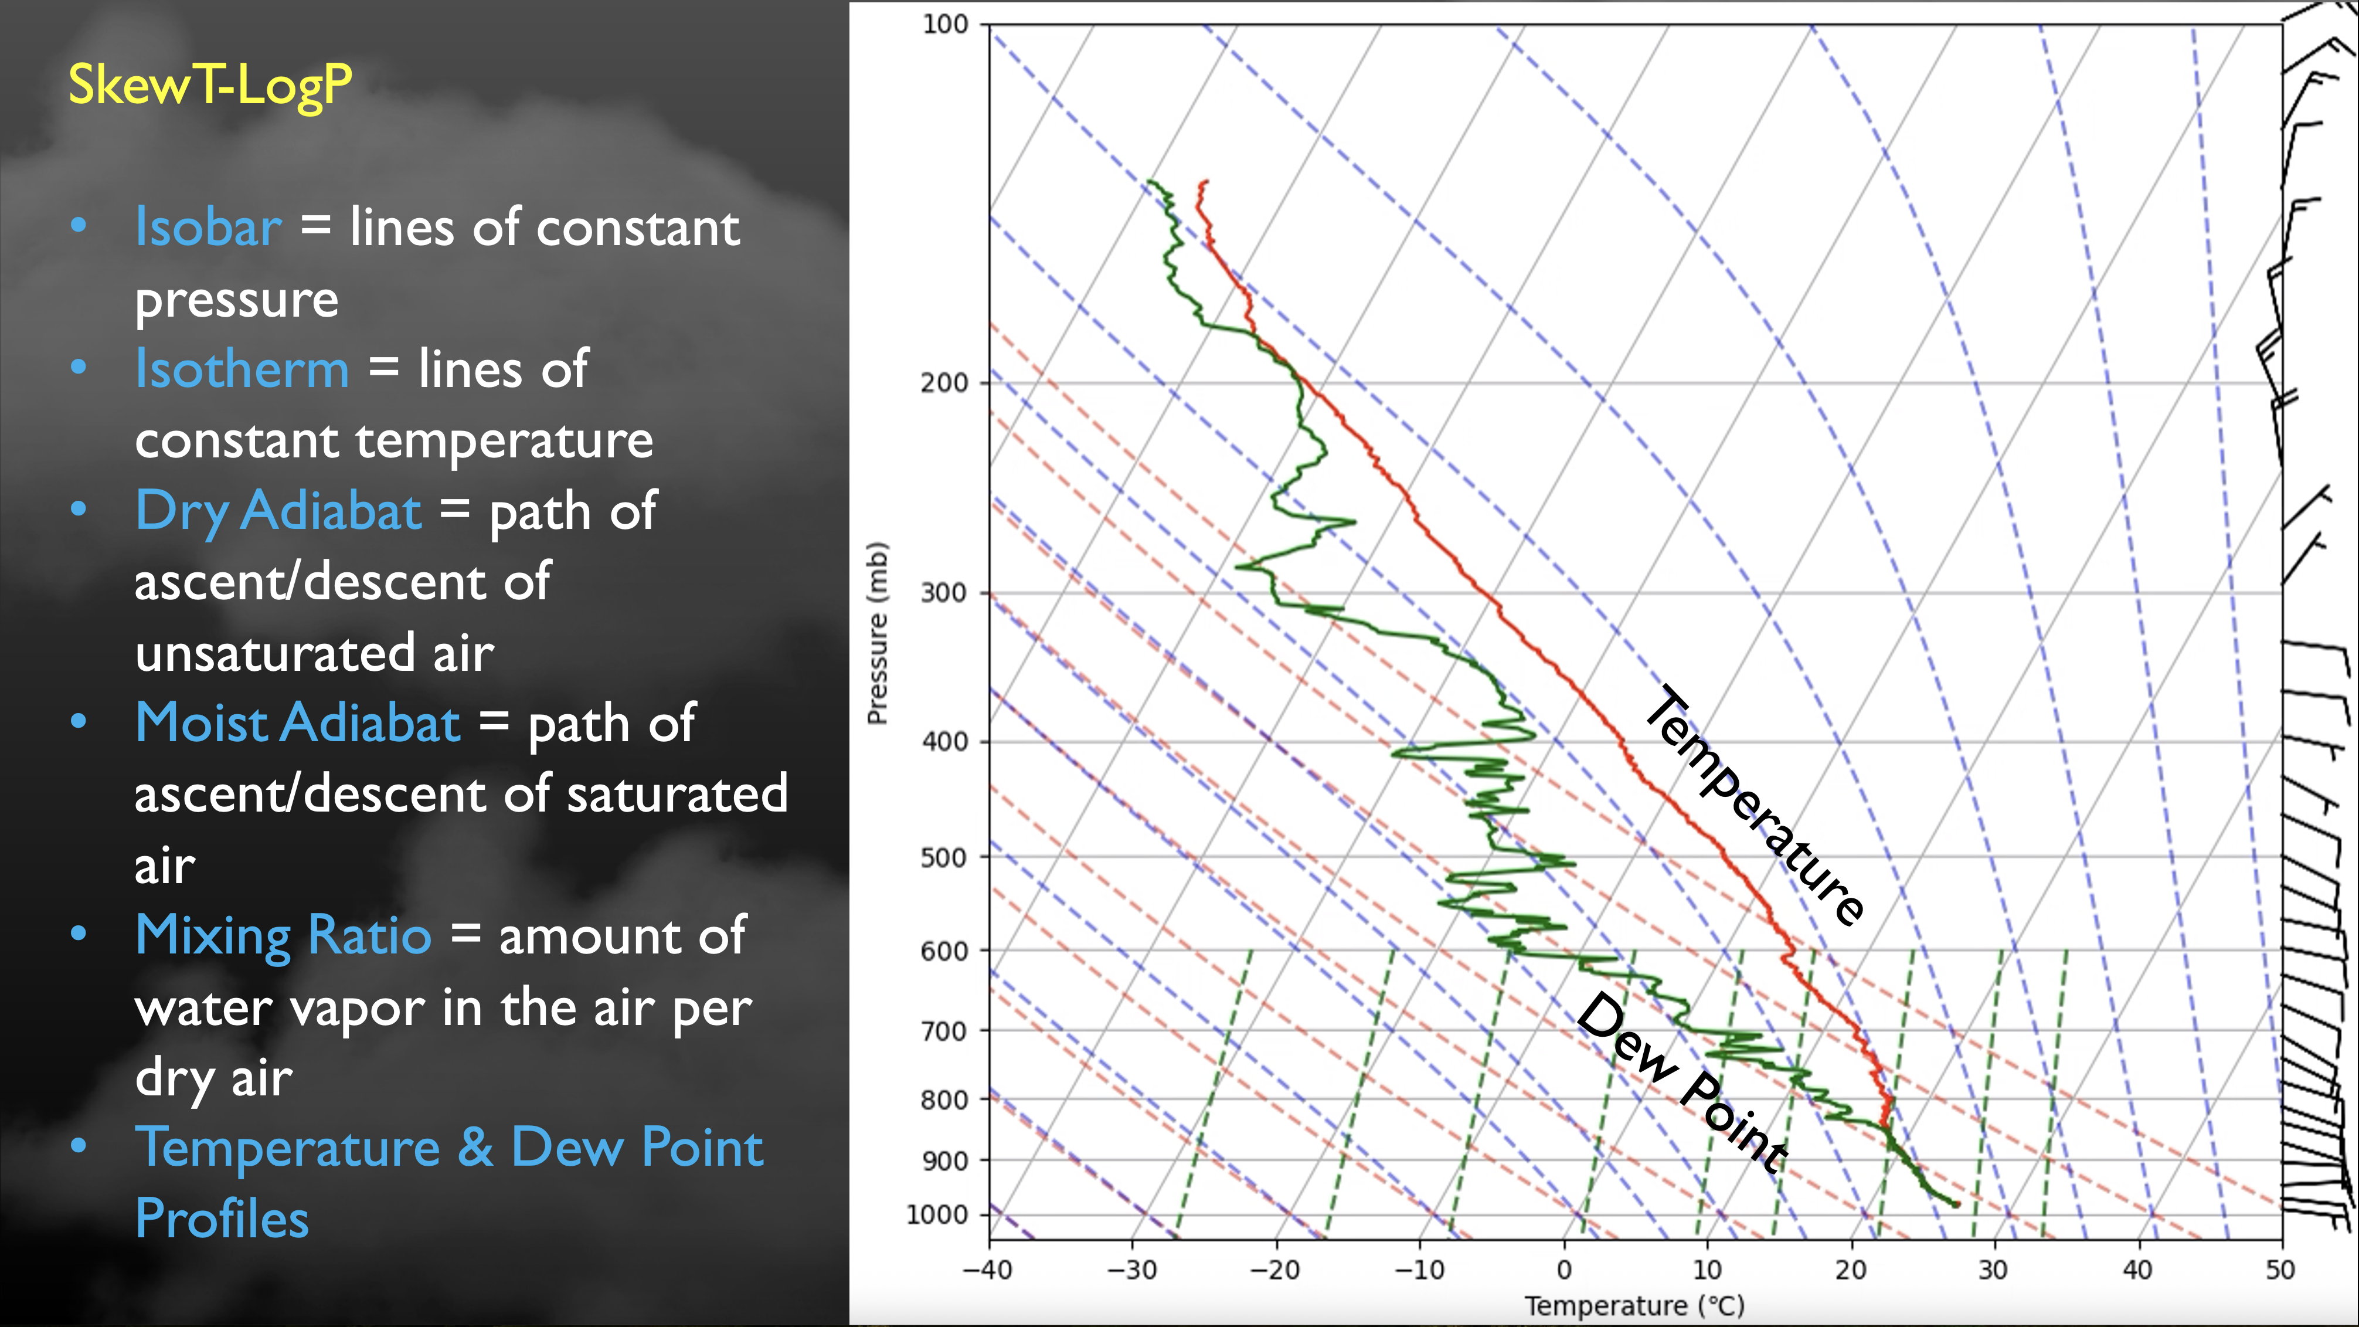Click the 50 temperature tick label
Viewport: 2359px width, 1327px height.
pos(2280,1270)
